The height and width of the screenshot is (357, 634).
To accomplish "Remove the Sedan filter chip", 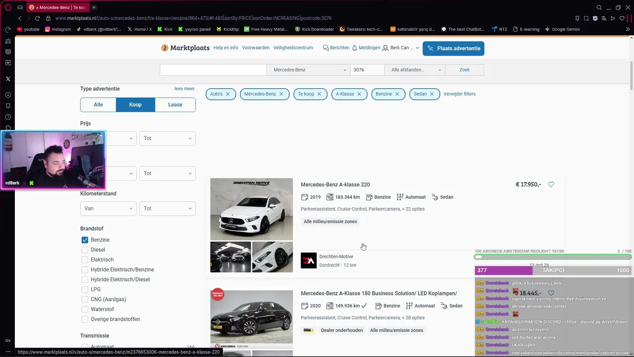I will 432,94.
